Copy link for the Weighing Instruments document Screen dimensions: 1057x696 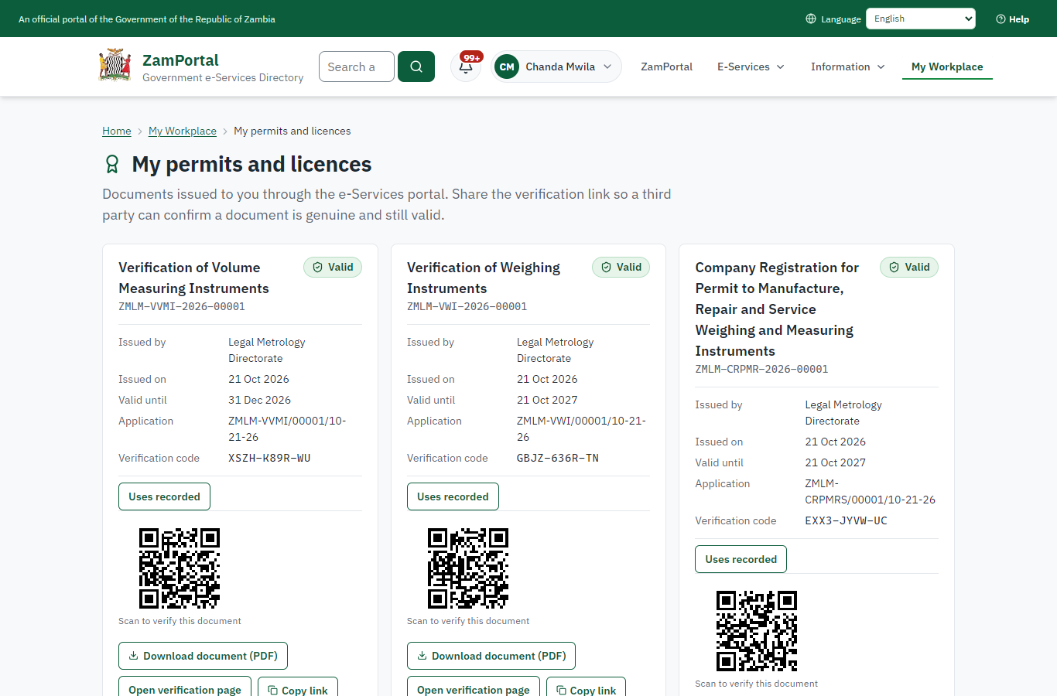(586, 688)
